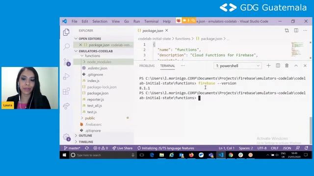Viewport: 314px width, 176px height.
Task: Close the package.json editor tab
Action: coord(167,30)
